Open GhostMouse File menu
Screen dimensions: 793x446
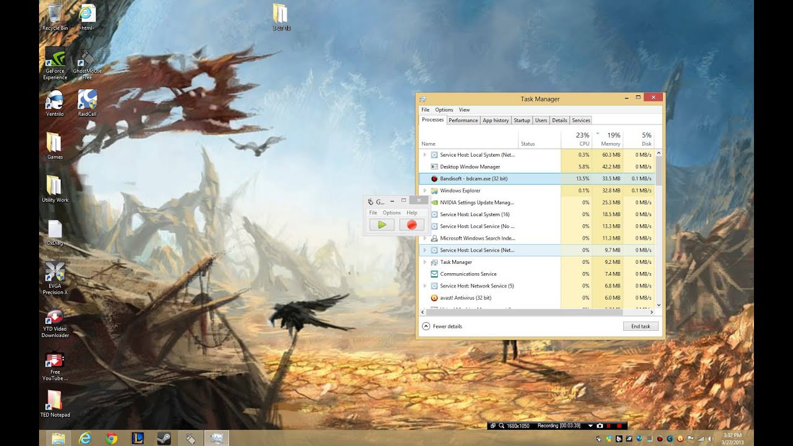tap(373, 212)
